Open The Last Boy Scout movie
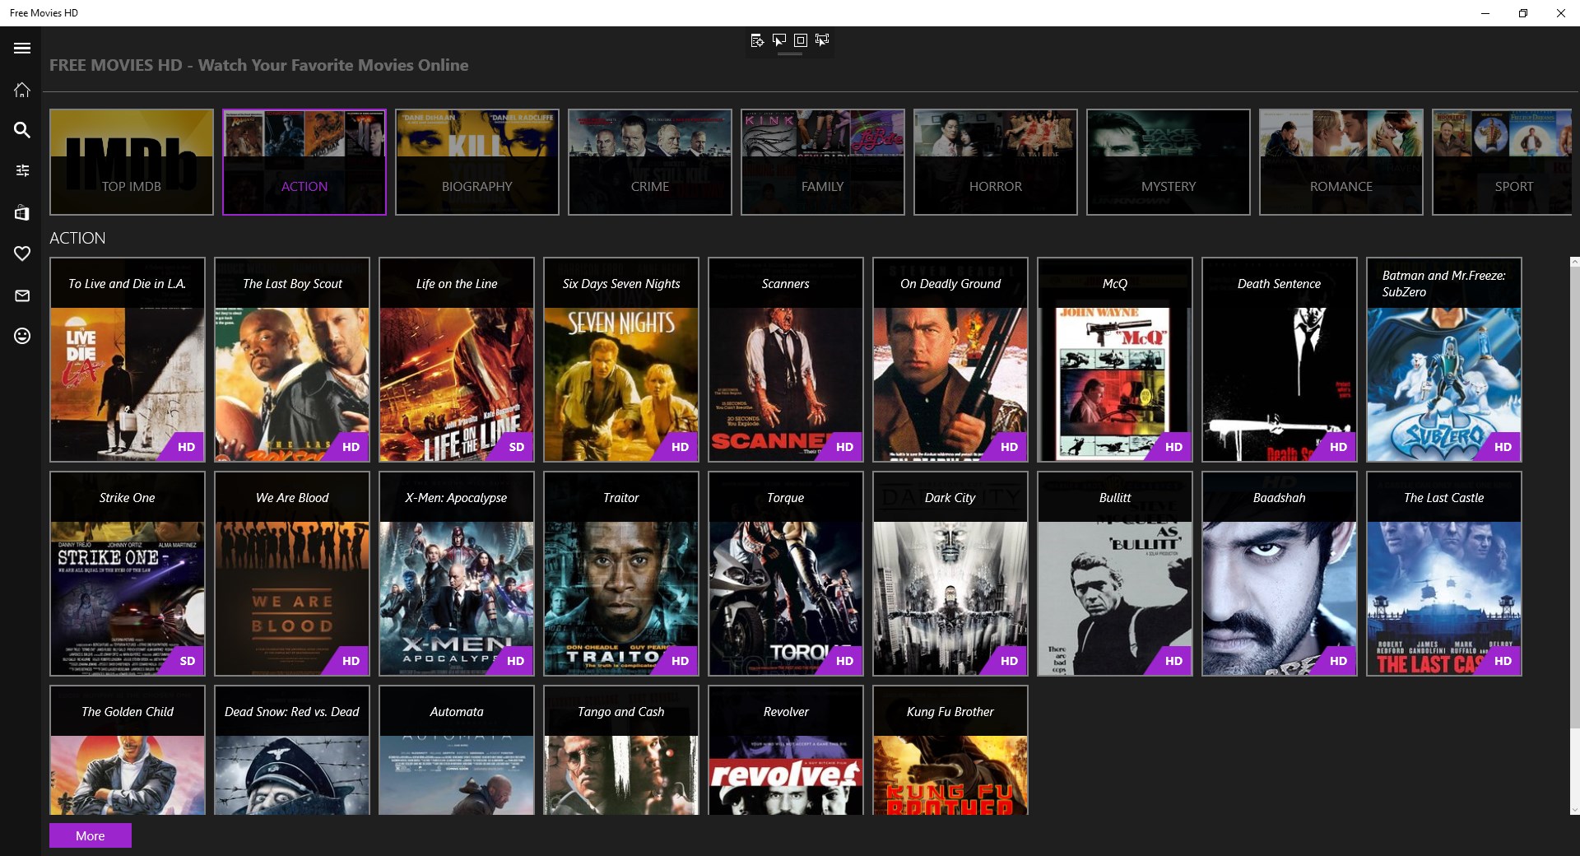 coord(292,360)
